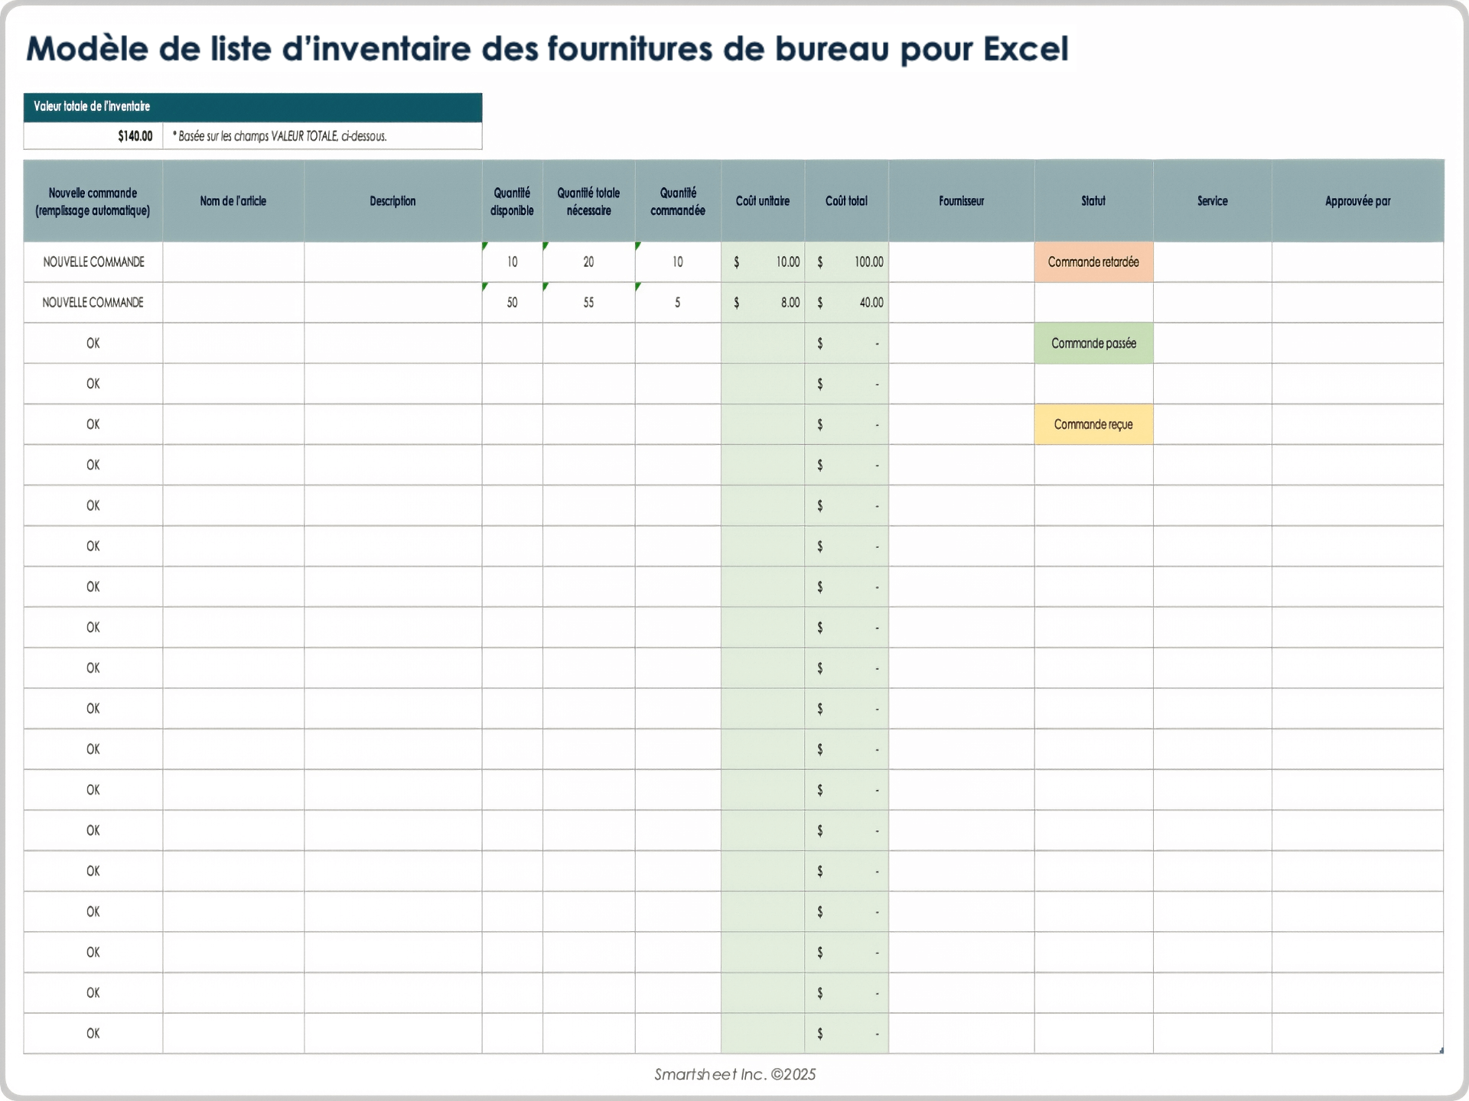Image resolution: width=1469 pixels, height=1101 pixels.
Task: Click the unit cost cell showing 8.00
Action: click(x=763, y=303)
